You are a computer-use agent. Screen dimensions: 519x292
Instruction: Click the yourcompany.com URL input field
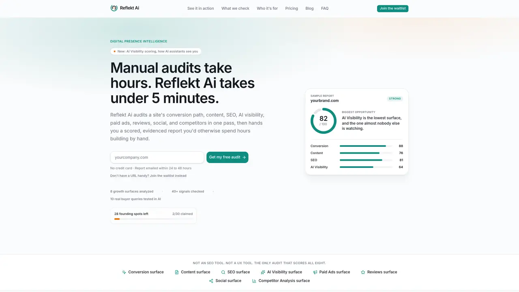157,157
